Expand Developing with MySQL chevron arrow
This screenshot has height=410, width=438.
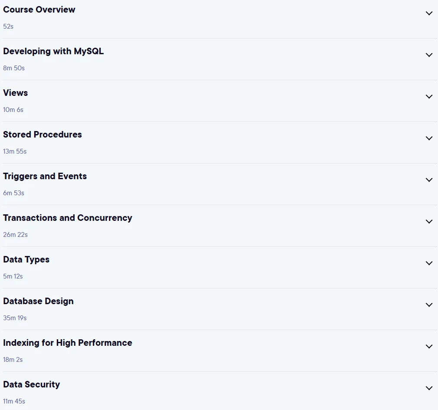(x=429, y=55)
